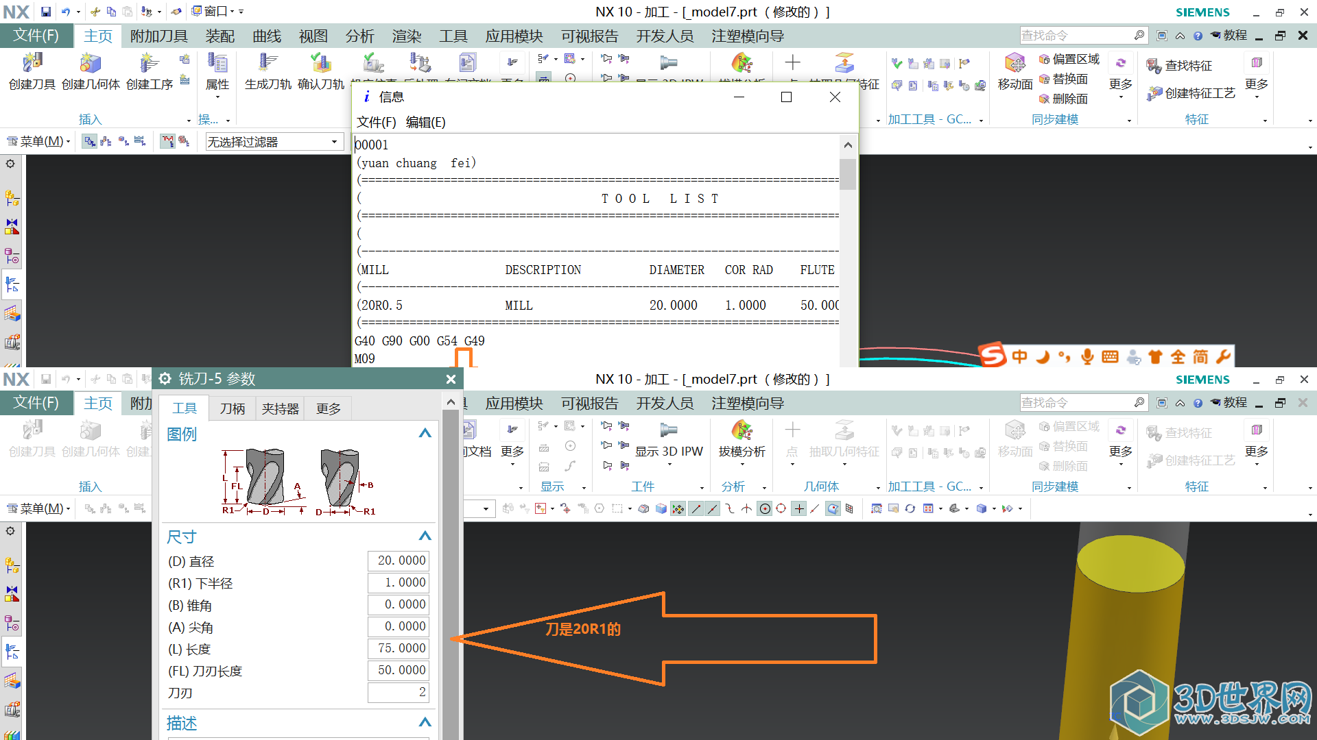Click the blue Help question-mark icon in top window

(1198, 36)
